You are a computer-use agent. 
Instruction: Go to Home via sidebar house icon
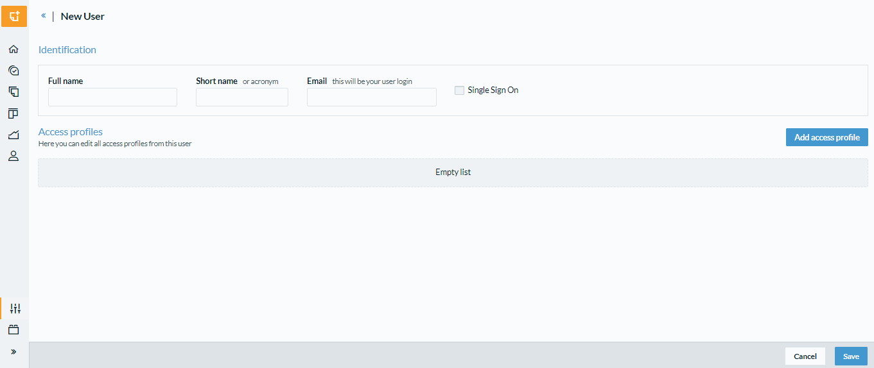13,49
